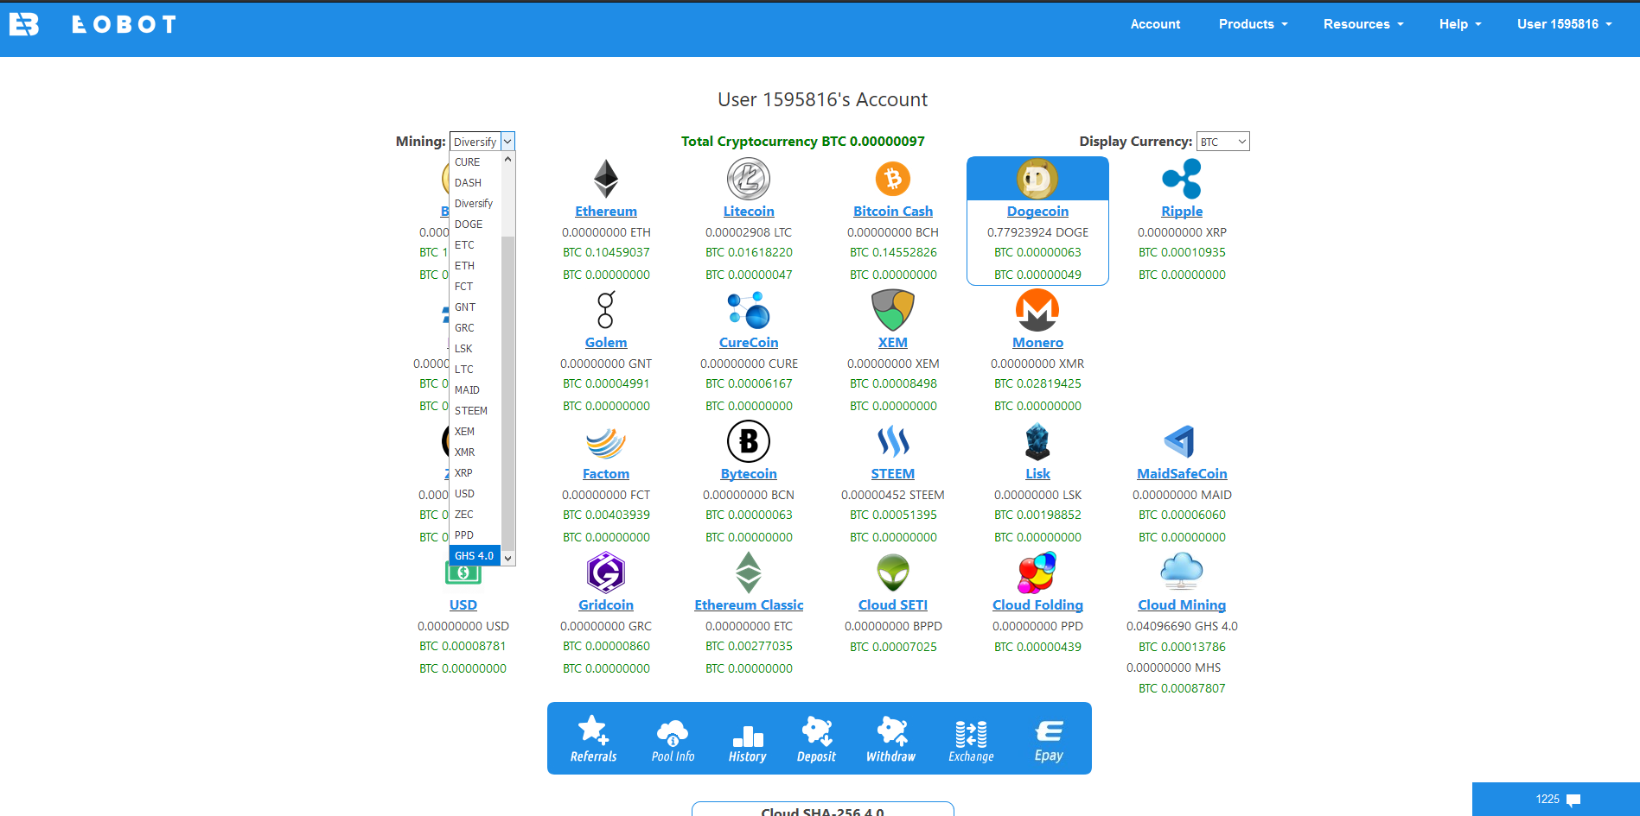This screenshot has width=1640, height=816.
Task: Click the Ethereum diamond icon
Action: tap(606, 179)
